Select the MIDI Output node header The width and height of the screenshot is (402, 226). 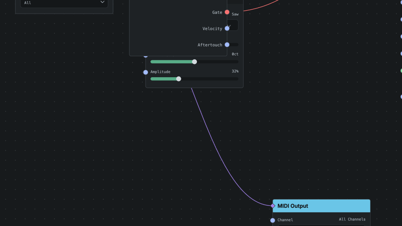pyautogui.click(x=322, y=206)
